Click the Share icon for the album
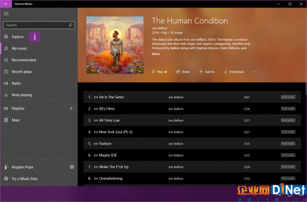Viewport: 307px width, 202px height. pyautogui.click(x=178, y=72)
